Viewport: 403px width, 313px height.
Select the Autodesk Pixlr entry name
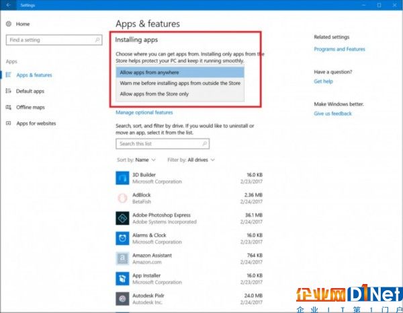tap(148, 295)
